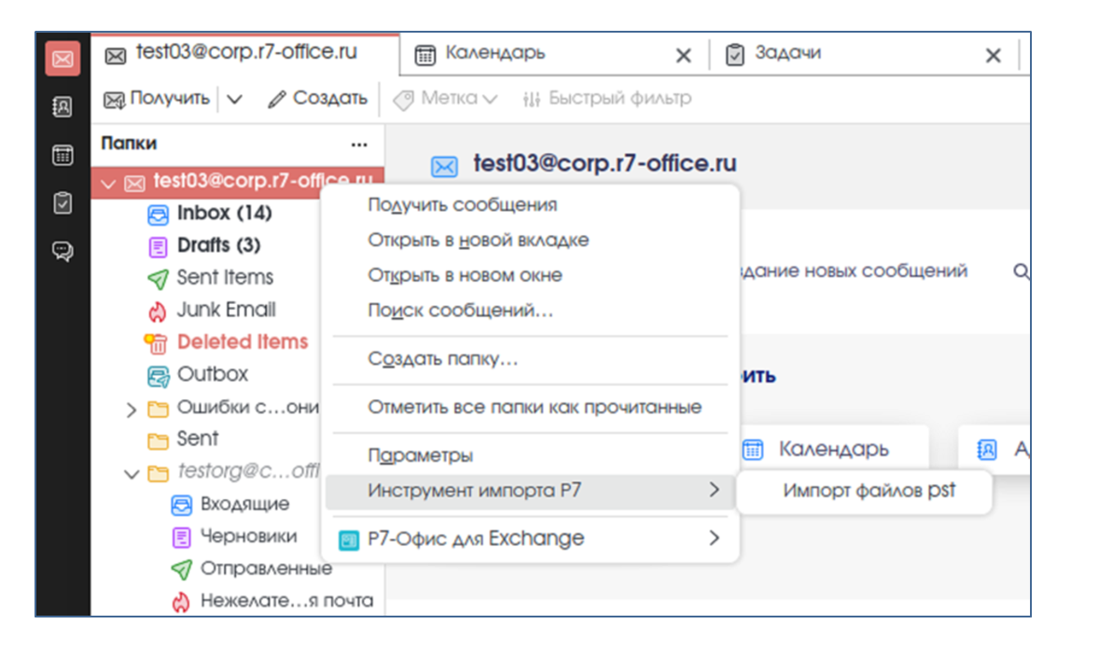Click the Отправленные paper plane icon
This screenshot has height=666, width=1099.
tap(182, 569)
